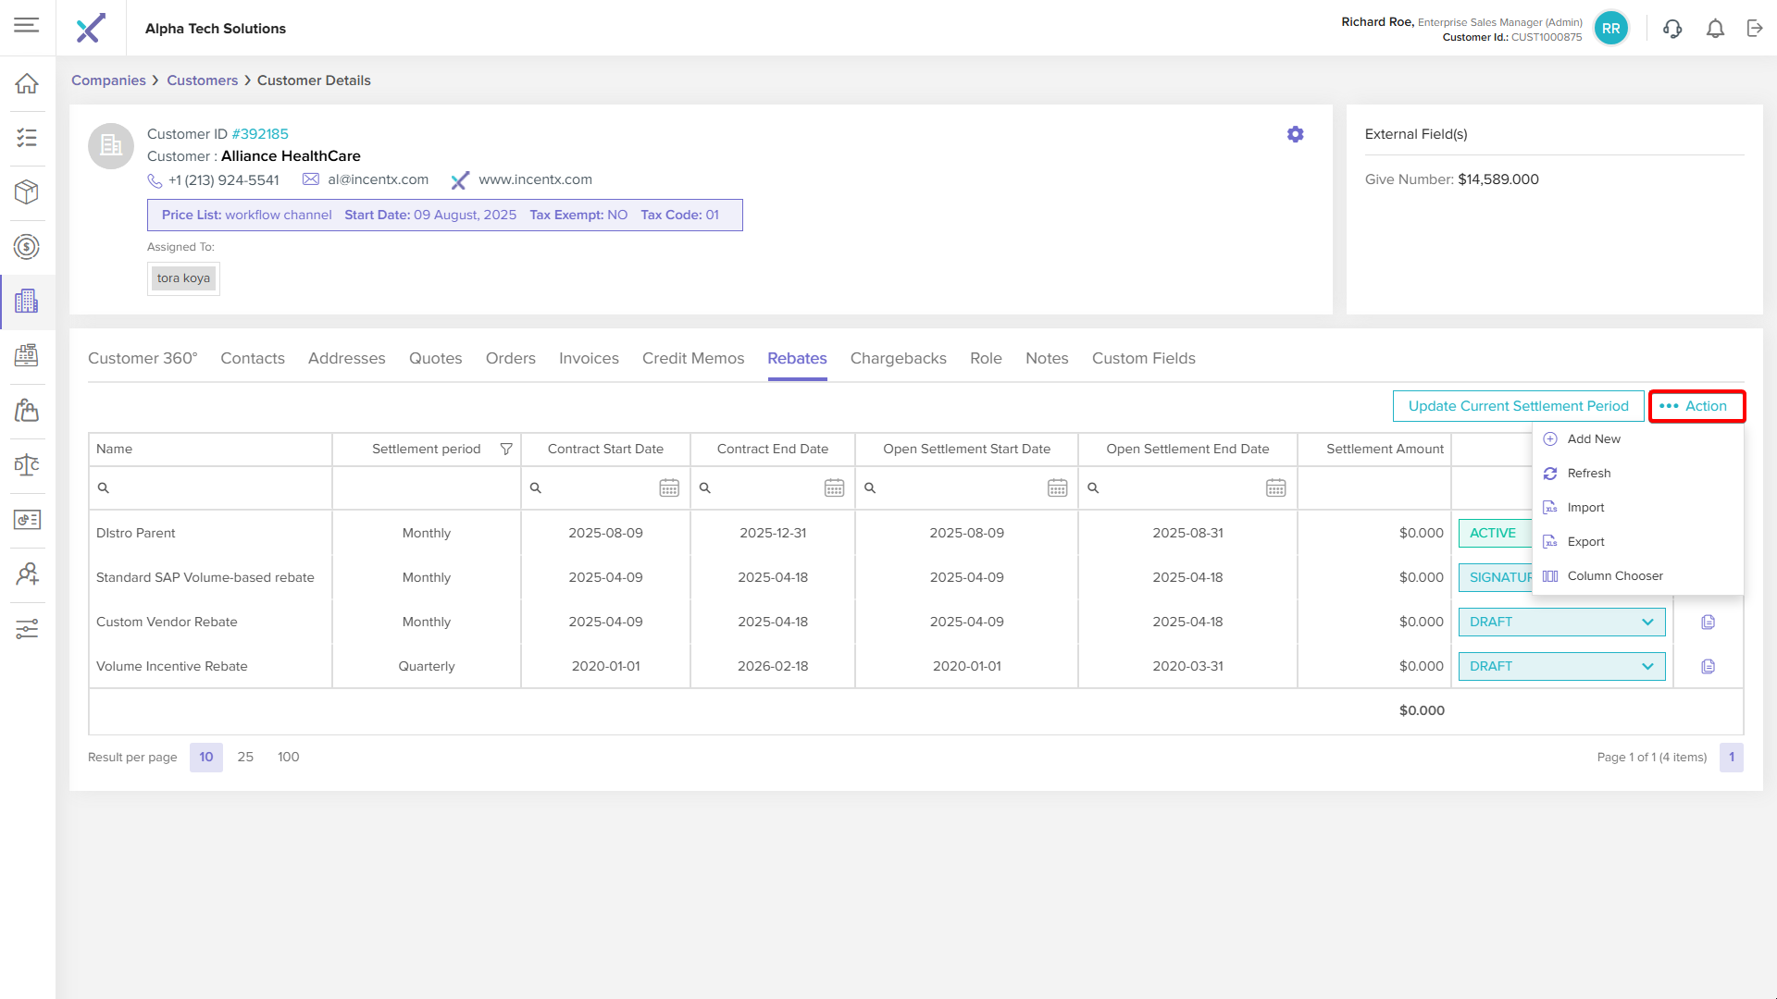Viewport: 1777px width, 999px height.
Task: Open customer settings gear icon
Action: tap(1295, 134)
